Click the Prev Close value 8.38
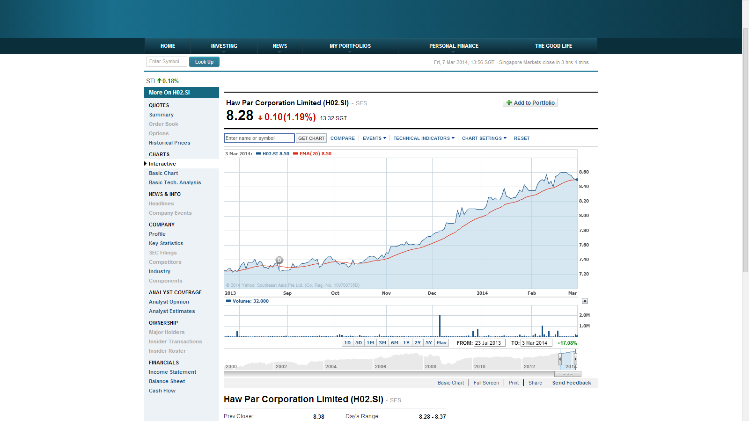 319,416
